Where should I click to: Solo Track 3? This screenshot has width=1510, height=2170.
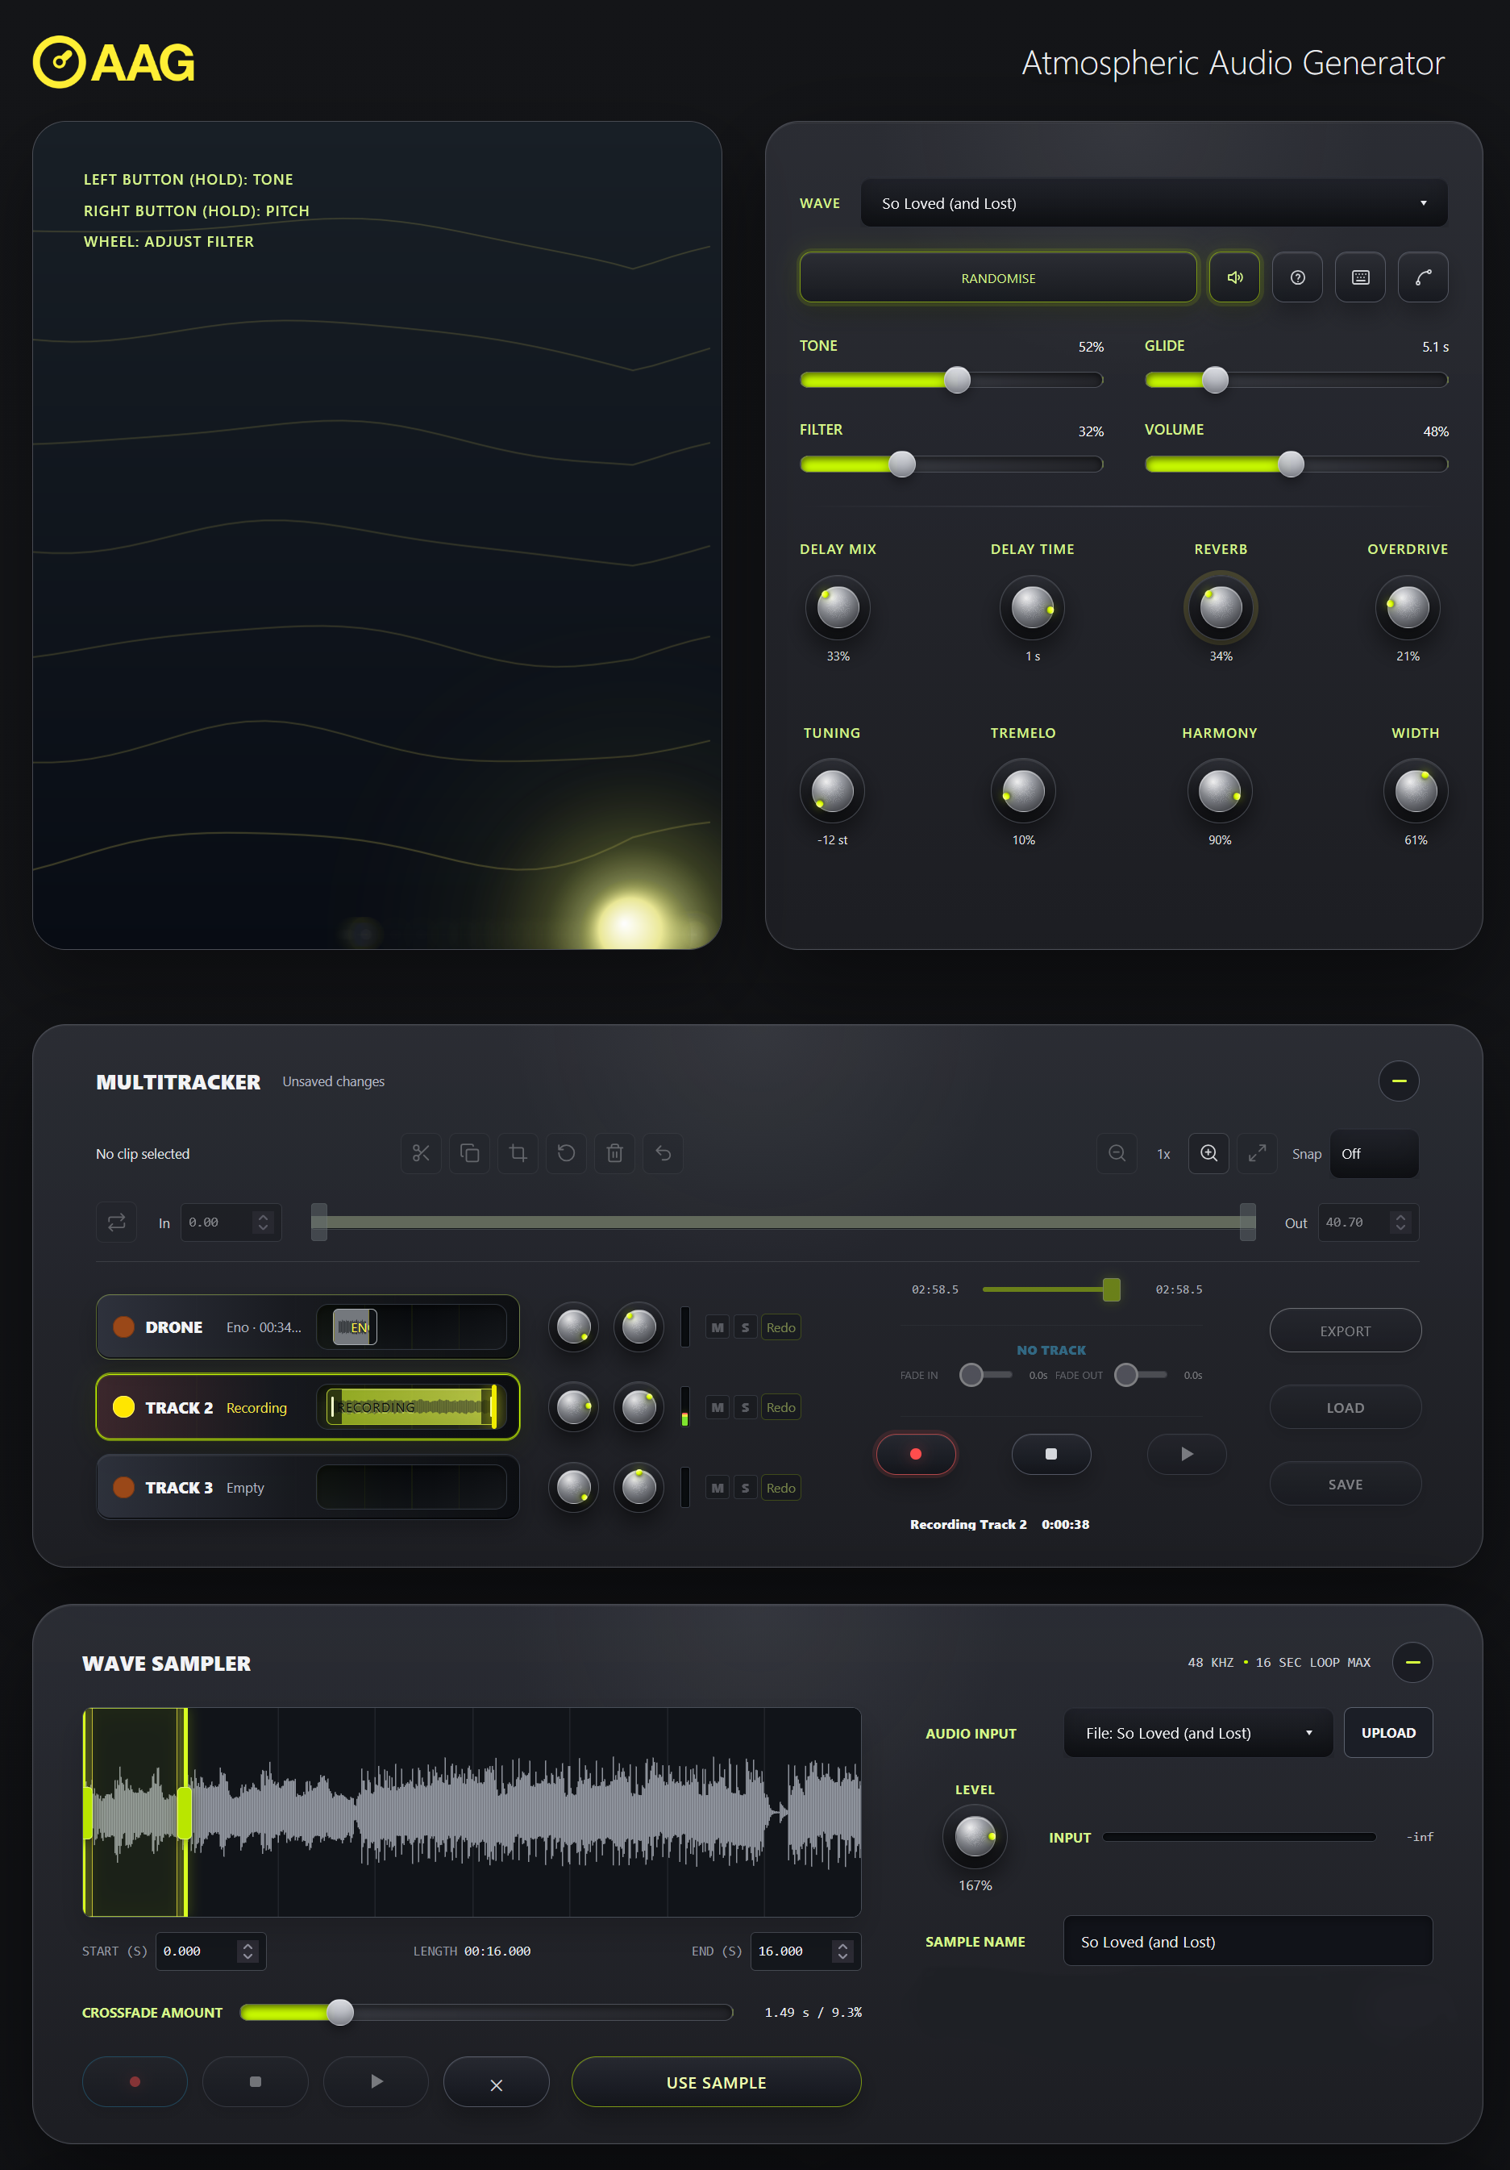point(745,1488)
